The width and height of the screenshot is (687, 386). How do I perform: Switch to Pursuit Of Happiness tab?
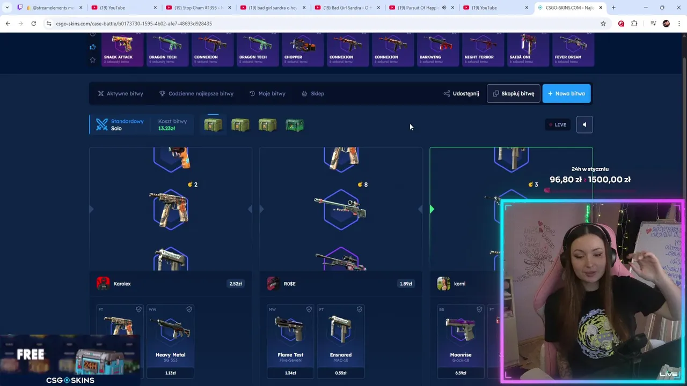(x=421, y=8)
